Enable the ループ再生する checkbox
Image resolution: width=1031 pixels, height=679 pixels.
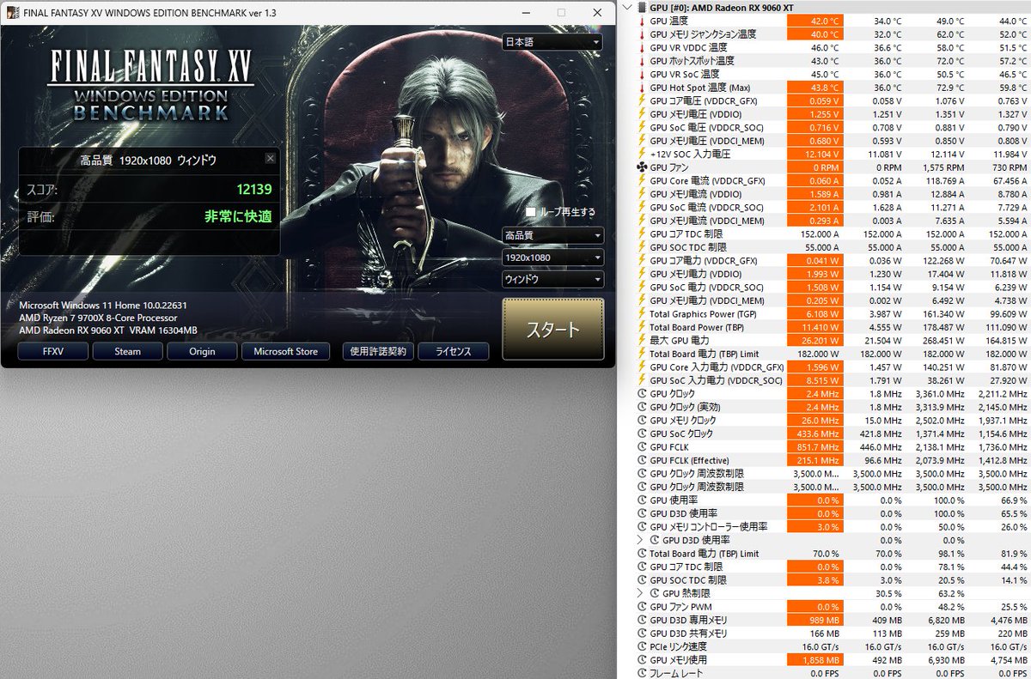(x=531, y=211)
